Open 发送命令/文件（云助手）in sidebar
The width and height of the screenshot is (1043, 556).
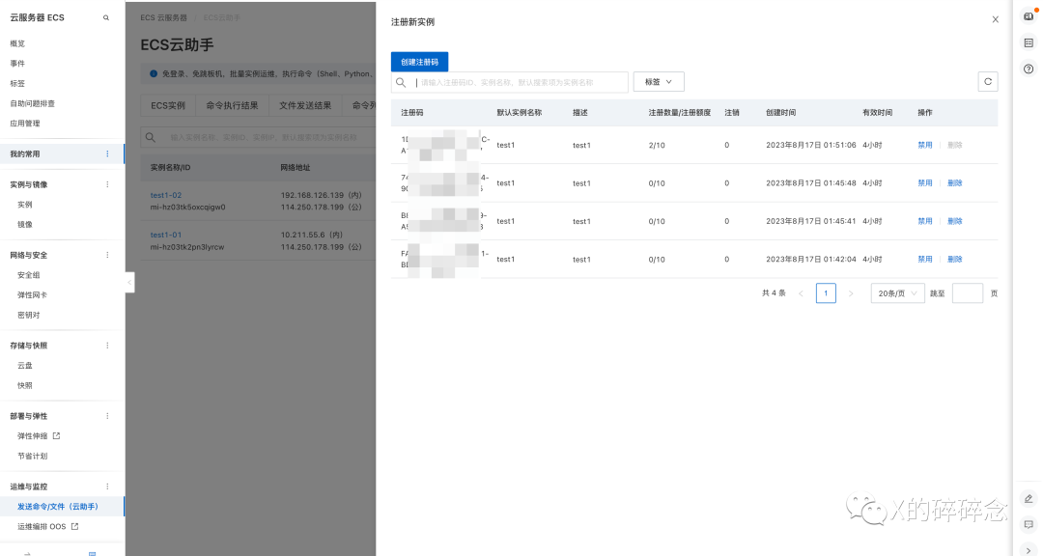(x=58, y=507)
